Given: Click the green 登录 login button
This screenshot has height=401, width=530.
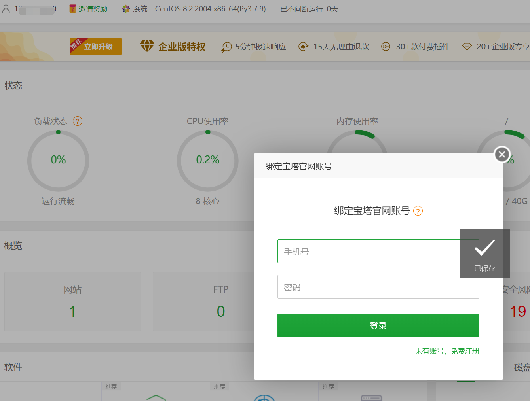Looking at the screenshot, I should [378, 325].
